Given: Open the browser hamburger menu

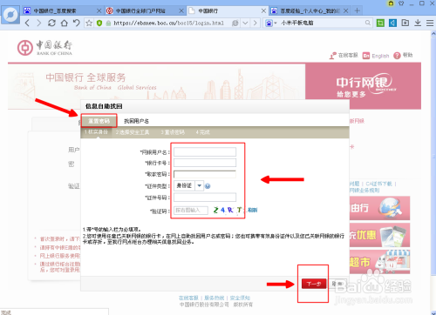Looking at the screenshot, I should 430,23.
